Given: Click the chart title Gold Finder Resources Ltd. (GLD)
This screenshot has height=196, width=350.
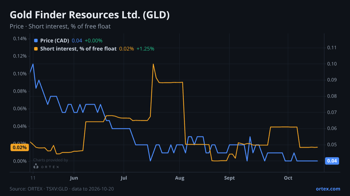Looking at the screenshot, I should pyautogui.click(x=90, y=15).
